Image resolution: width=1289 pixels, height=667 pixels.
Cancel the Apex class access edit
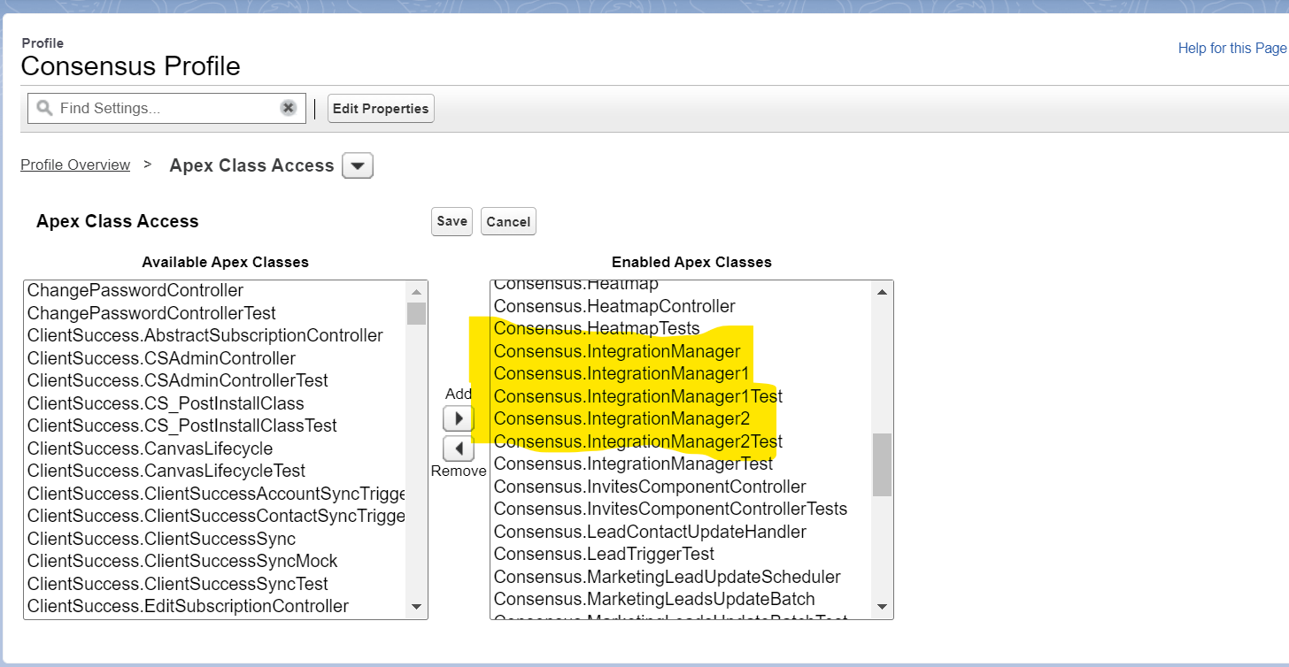pos(508,221)
